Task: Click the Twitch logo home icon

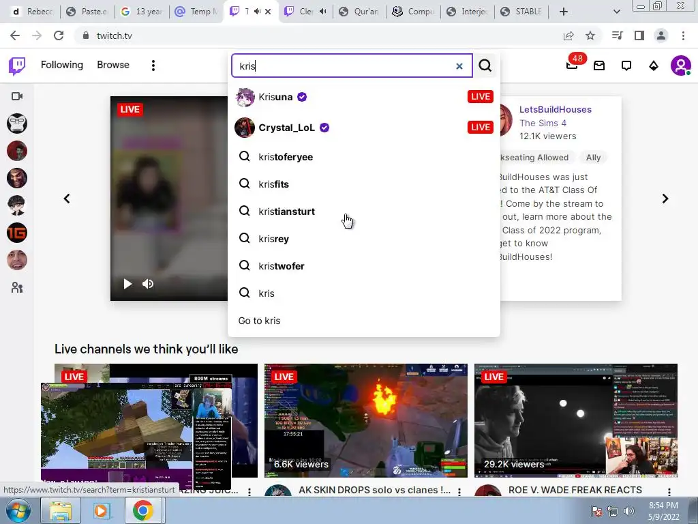Action: coord(17,66)
